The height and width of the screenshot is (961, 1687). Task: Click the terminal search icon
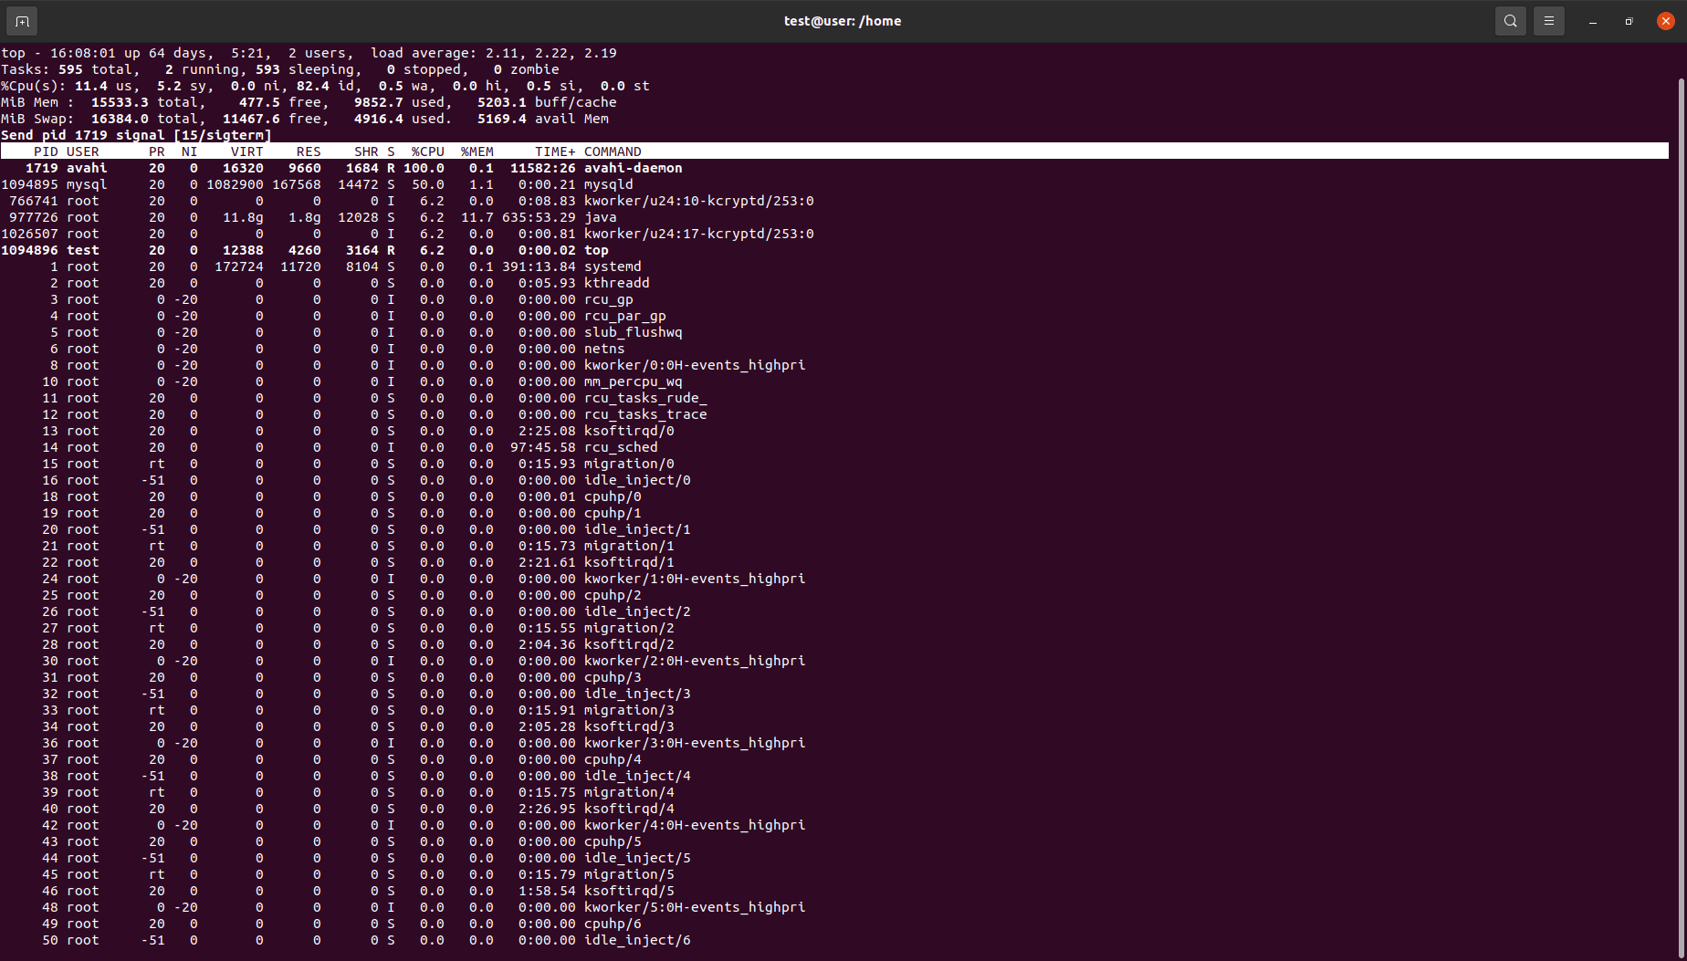point(1511,21)
